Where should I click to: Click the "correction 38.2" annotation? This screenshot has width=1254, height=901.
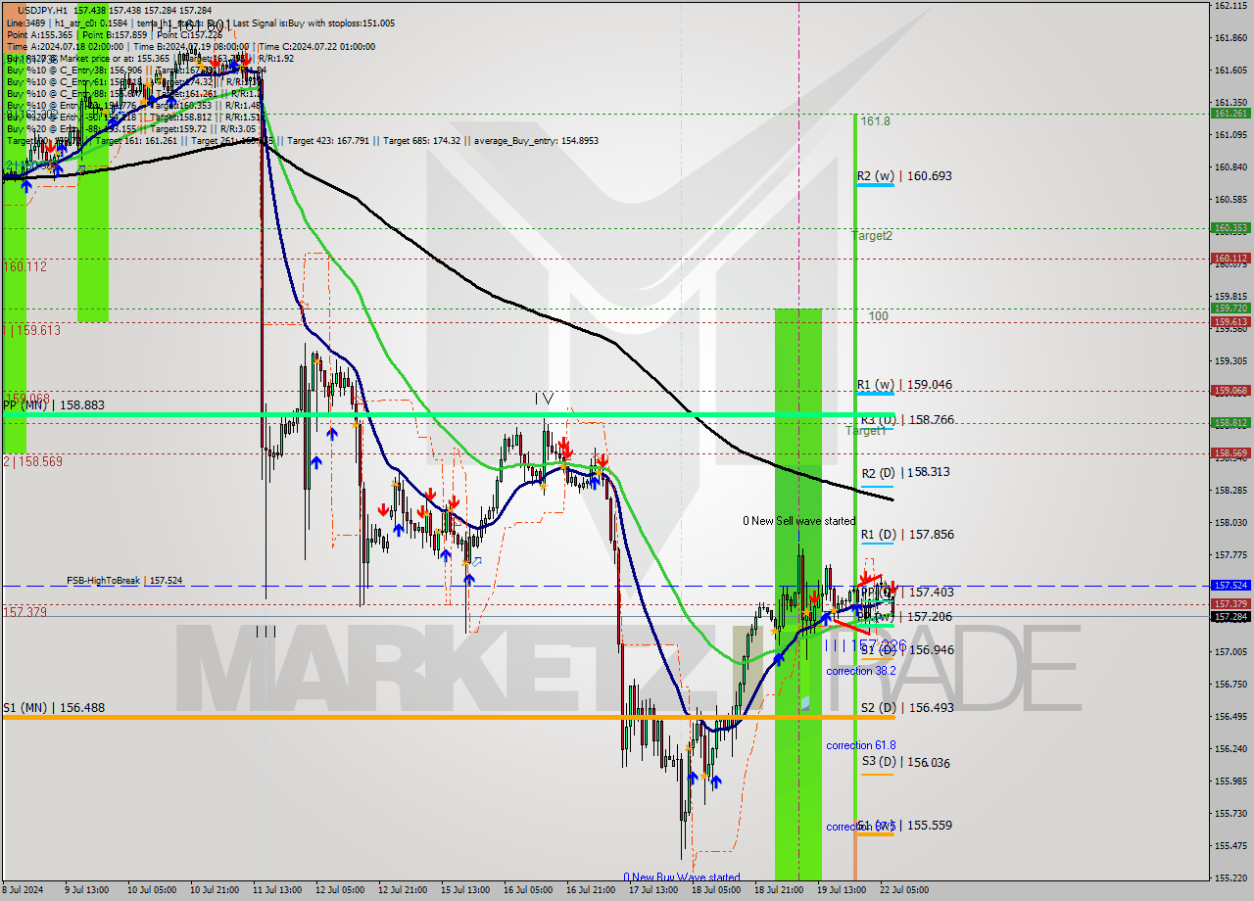[860, 671]
